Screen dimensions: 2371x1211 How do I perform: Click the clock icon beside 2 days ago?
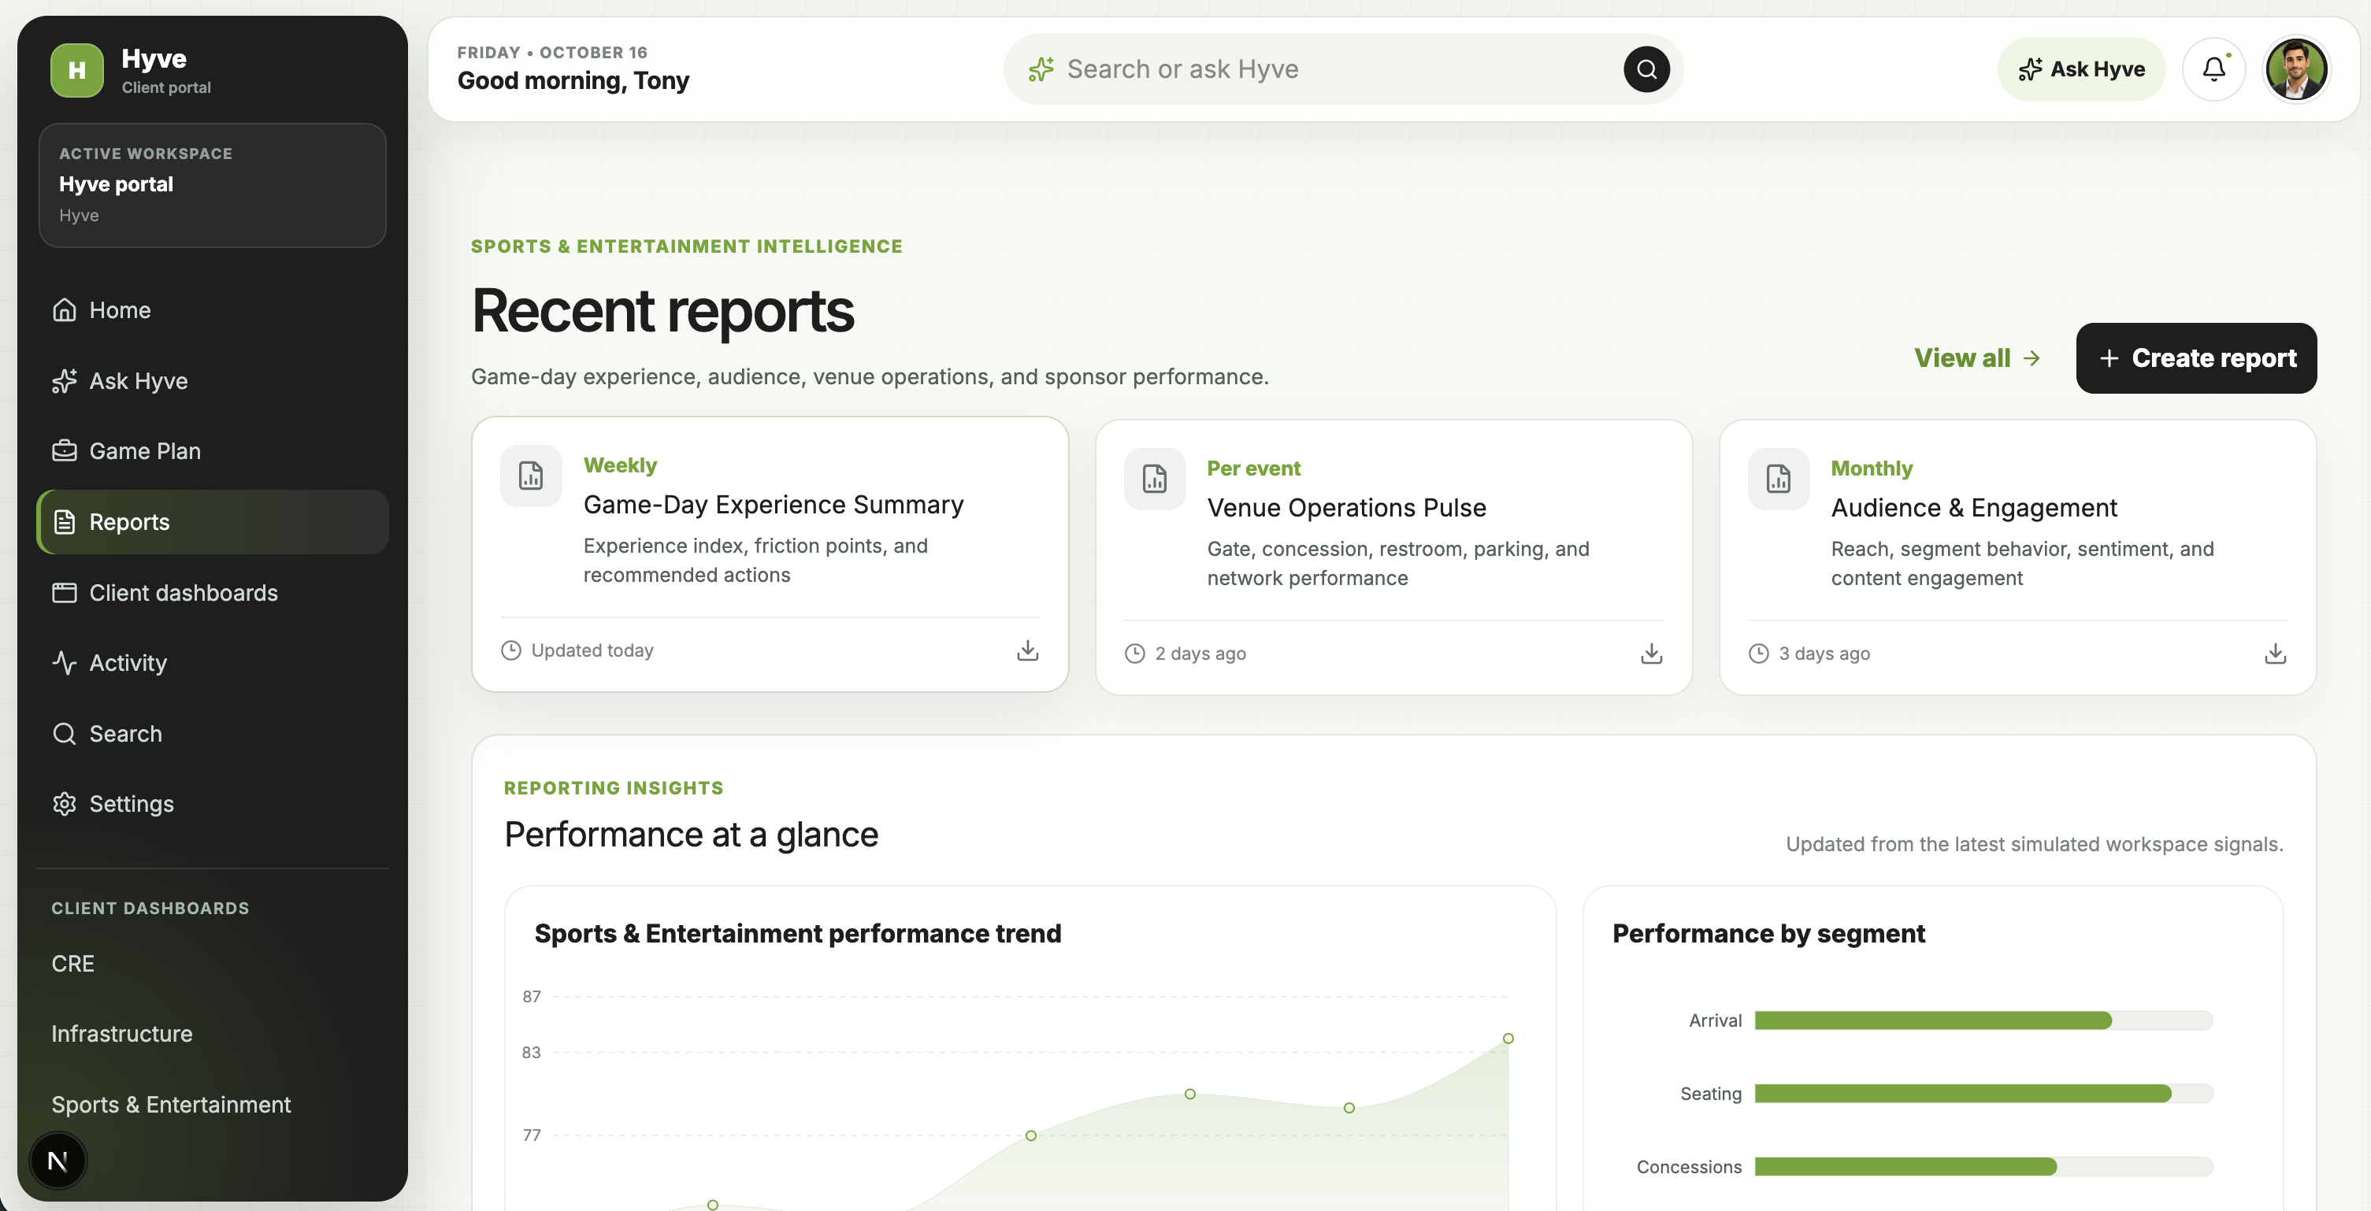pos(1135,654)
